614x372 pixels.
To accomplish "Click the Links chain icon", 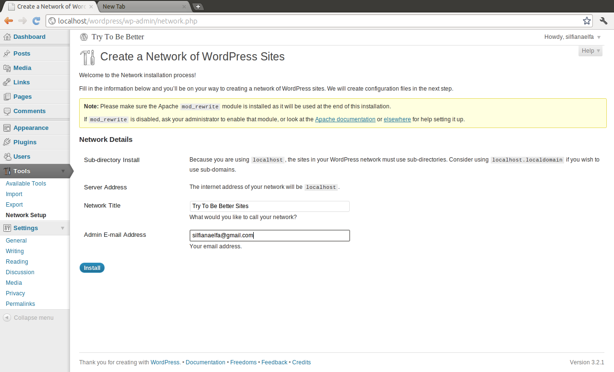I will click(7, 82).
